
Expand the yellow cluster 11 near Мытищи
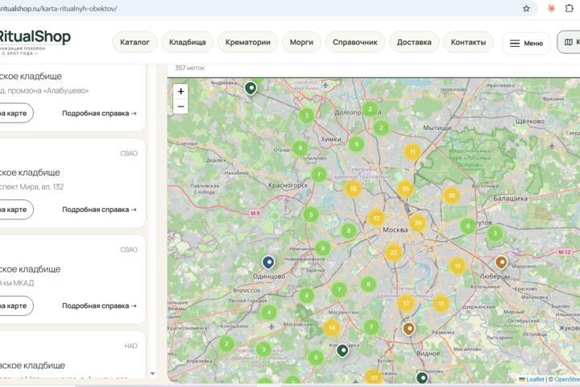click(412, 152)
